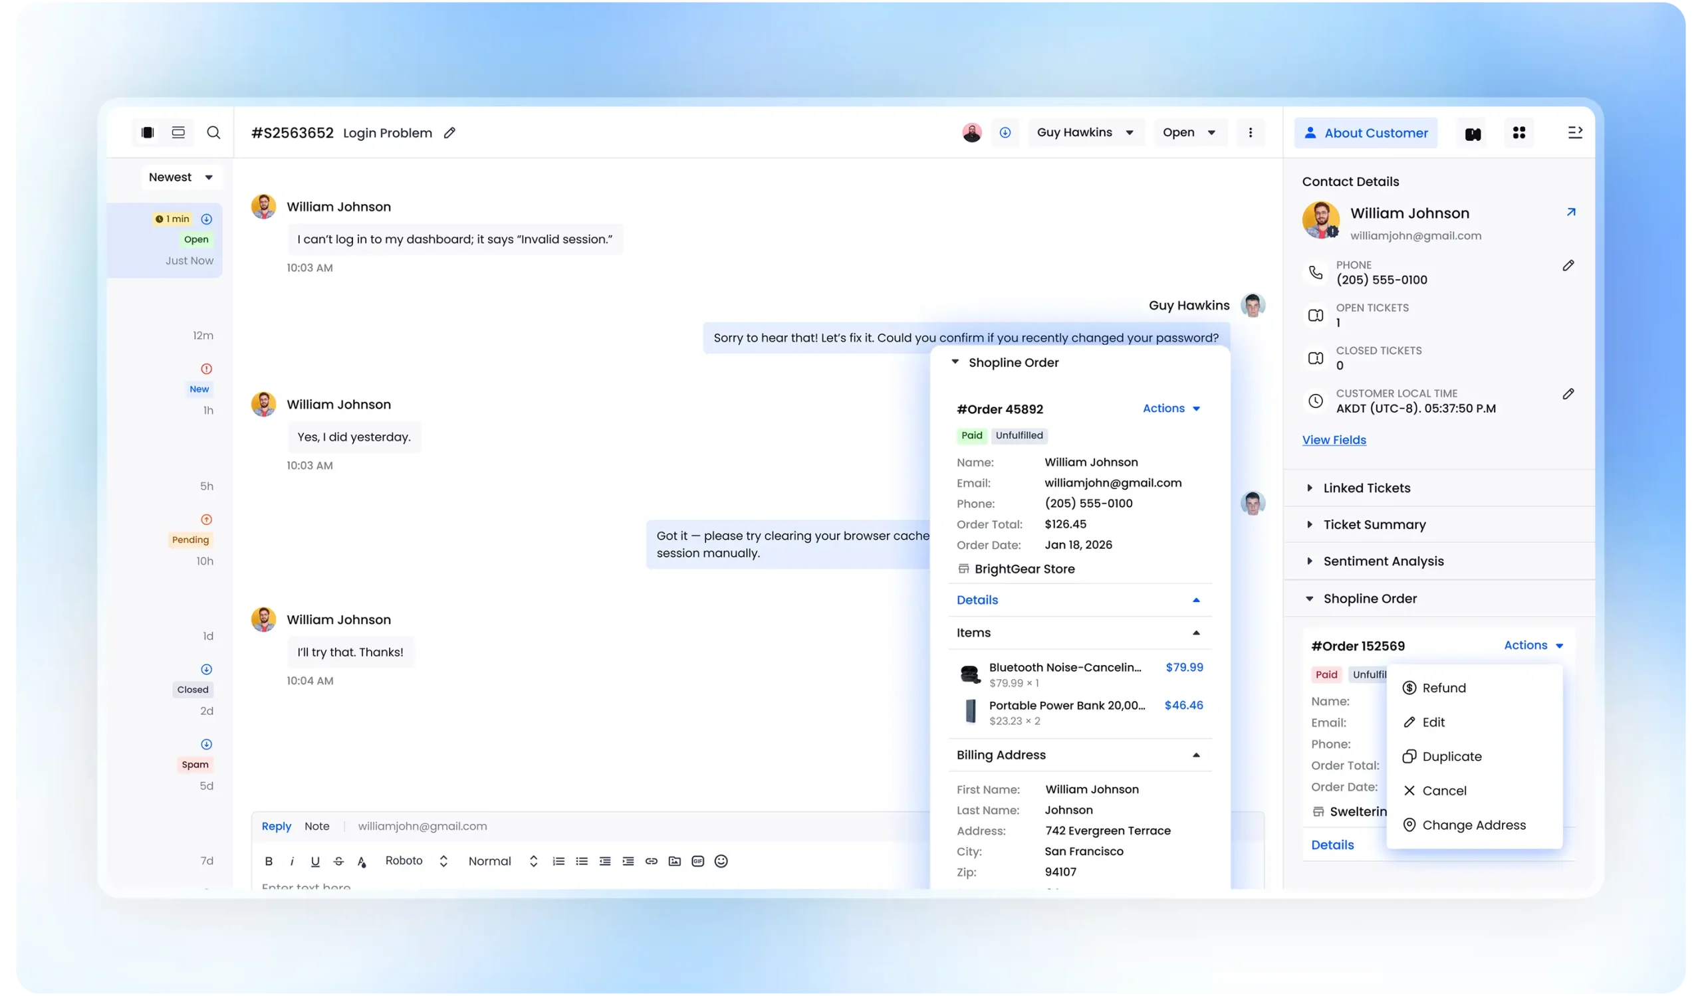Open the search in the ticket sidebar
1702x996 pixels.
pos(214,132)
